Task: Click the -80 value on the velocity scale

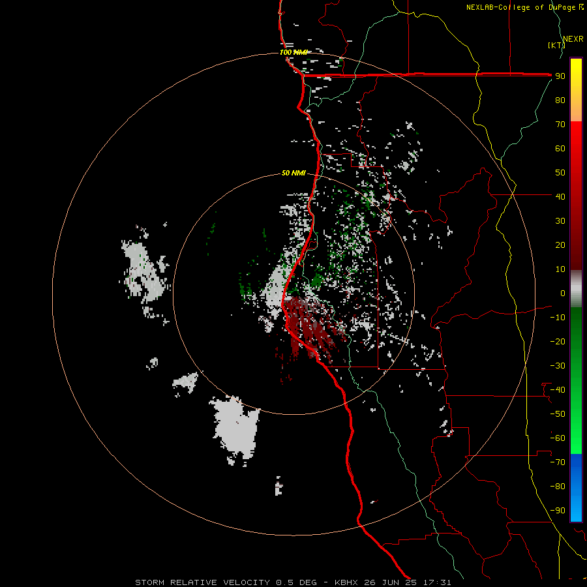Action: [558, 487]
